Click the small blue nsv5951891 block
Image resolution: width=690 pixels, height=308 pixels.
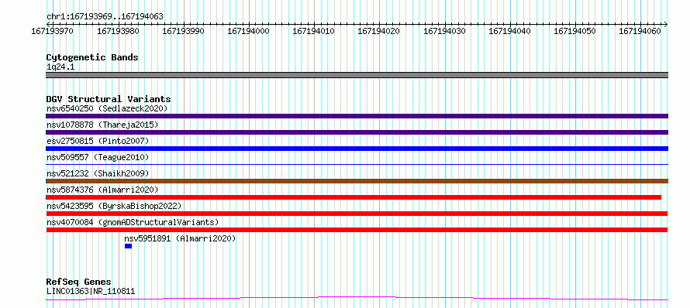[128, 246]
